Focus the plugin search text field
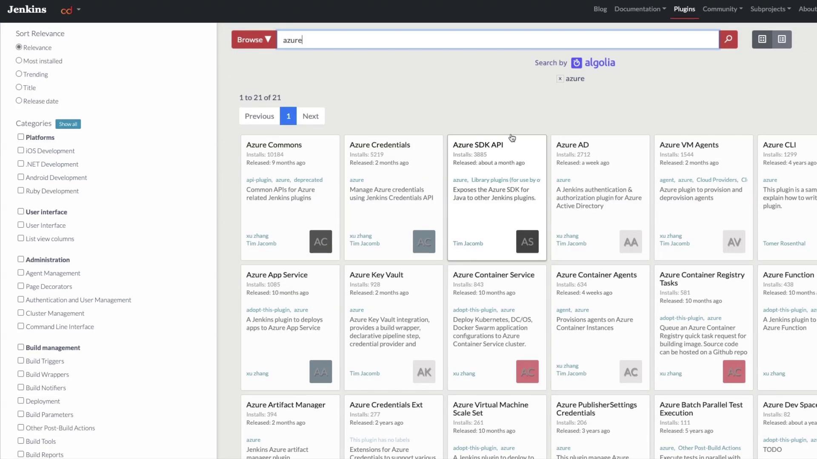Image resolution: width=817 pixels, height=459 pixels. pos(498,40)
